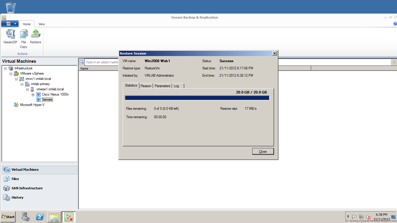
Task: Switch to the Home ribbon tab
Action: [x=27, y=24]
